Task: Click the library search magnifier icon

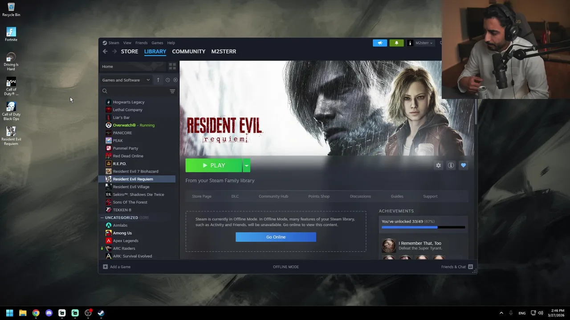Action: tap(105, 91)
